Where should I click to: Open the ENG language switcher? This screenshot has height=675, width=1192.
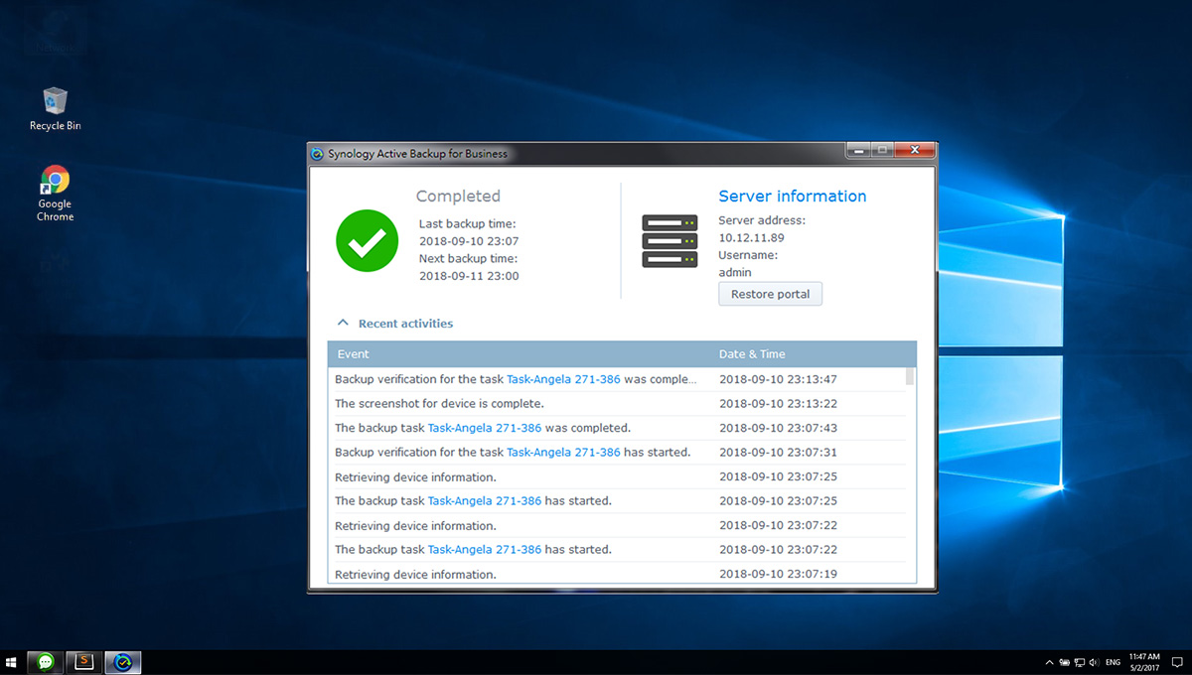[1113, 662]
